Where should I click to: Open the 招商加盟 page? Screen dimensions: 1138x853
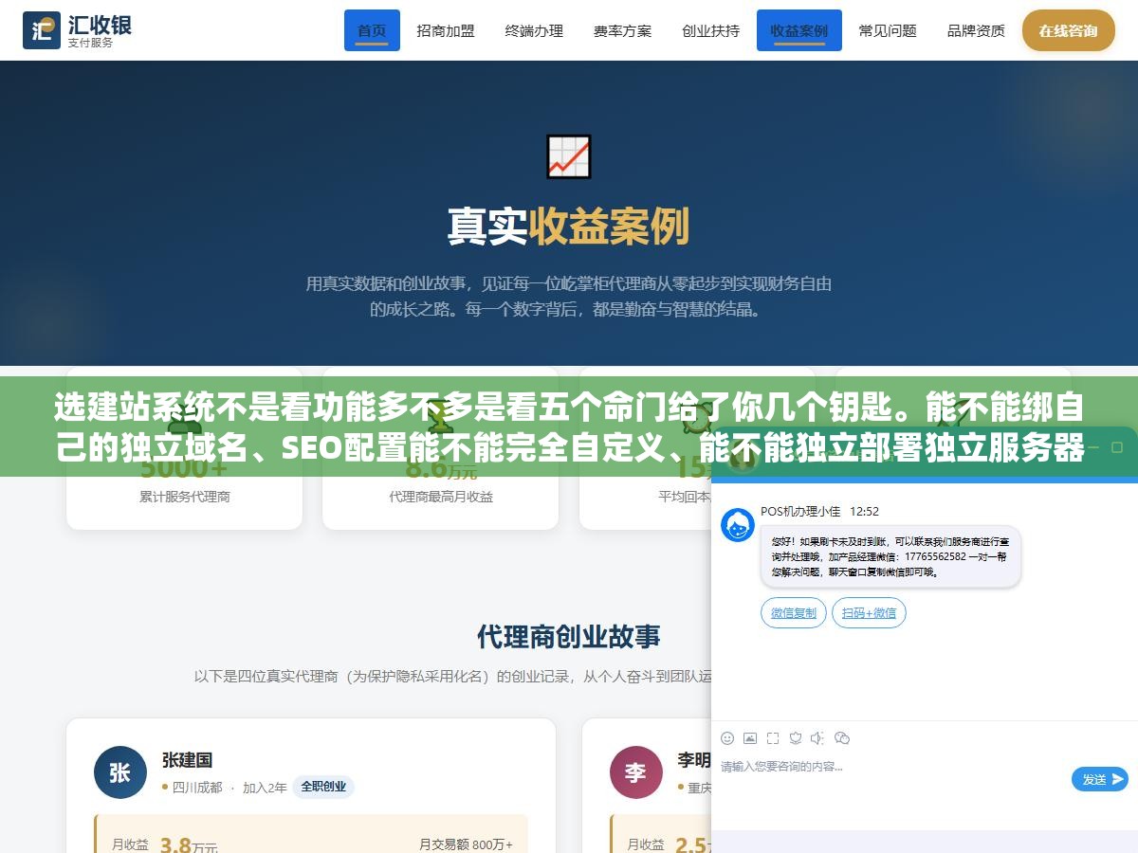click(x=446, y=30)
